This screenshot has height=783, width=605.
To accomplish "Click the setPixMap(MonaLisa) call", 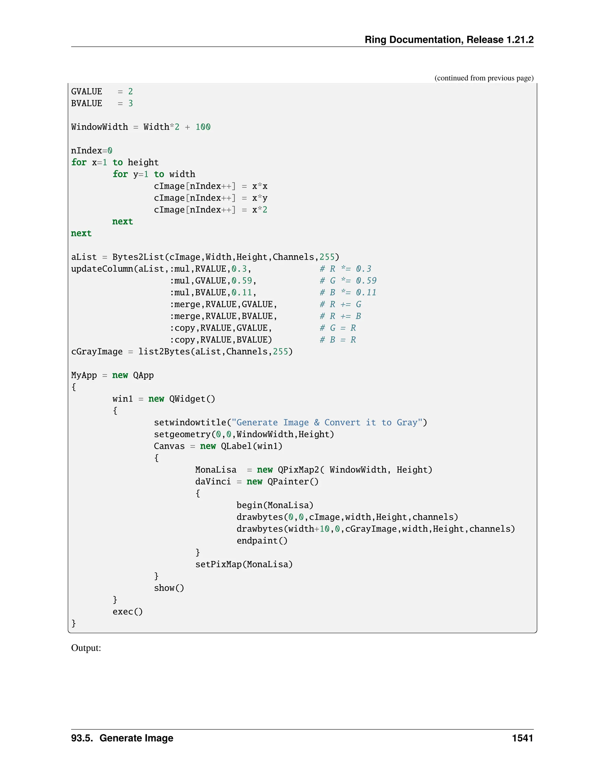I will [244, 565].
